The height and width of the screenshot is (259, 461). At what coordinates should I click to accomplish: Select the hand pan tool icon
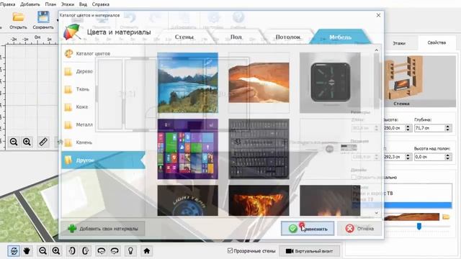point(27,251)
